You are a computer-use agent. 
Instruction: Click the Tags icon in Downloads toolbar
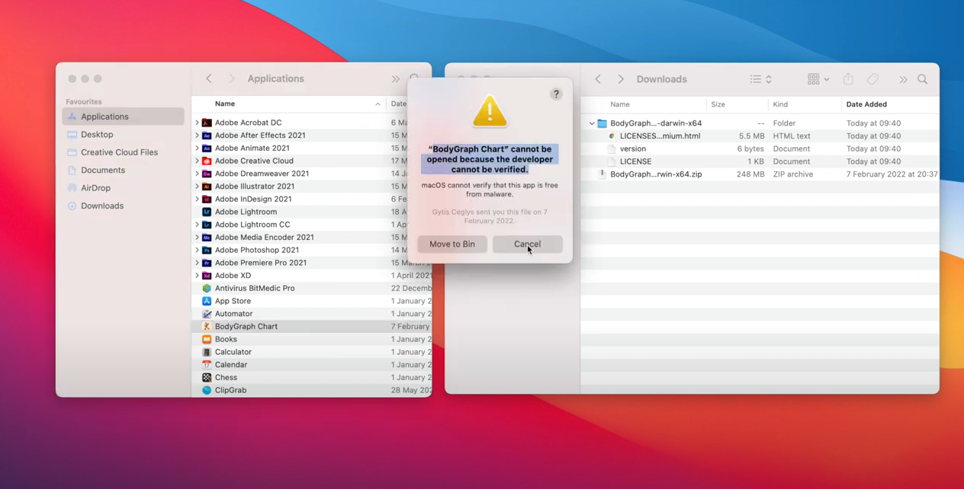click(872, 79)
